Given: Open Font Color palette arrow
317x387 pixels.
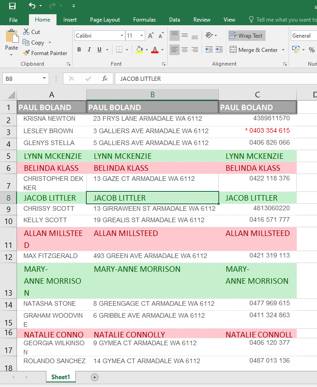Looking at the screenshot, I should [x=162, y=50].
